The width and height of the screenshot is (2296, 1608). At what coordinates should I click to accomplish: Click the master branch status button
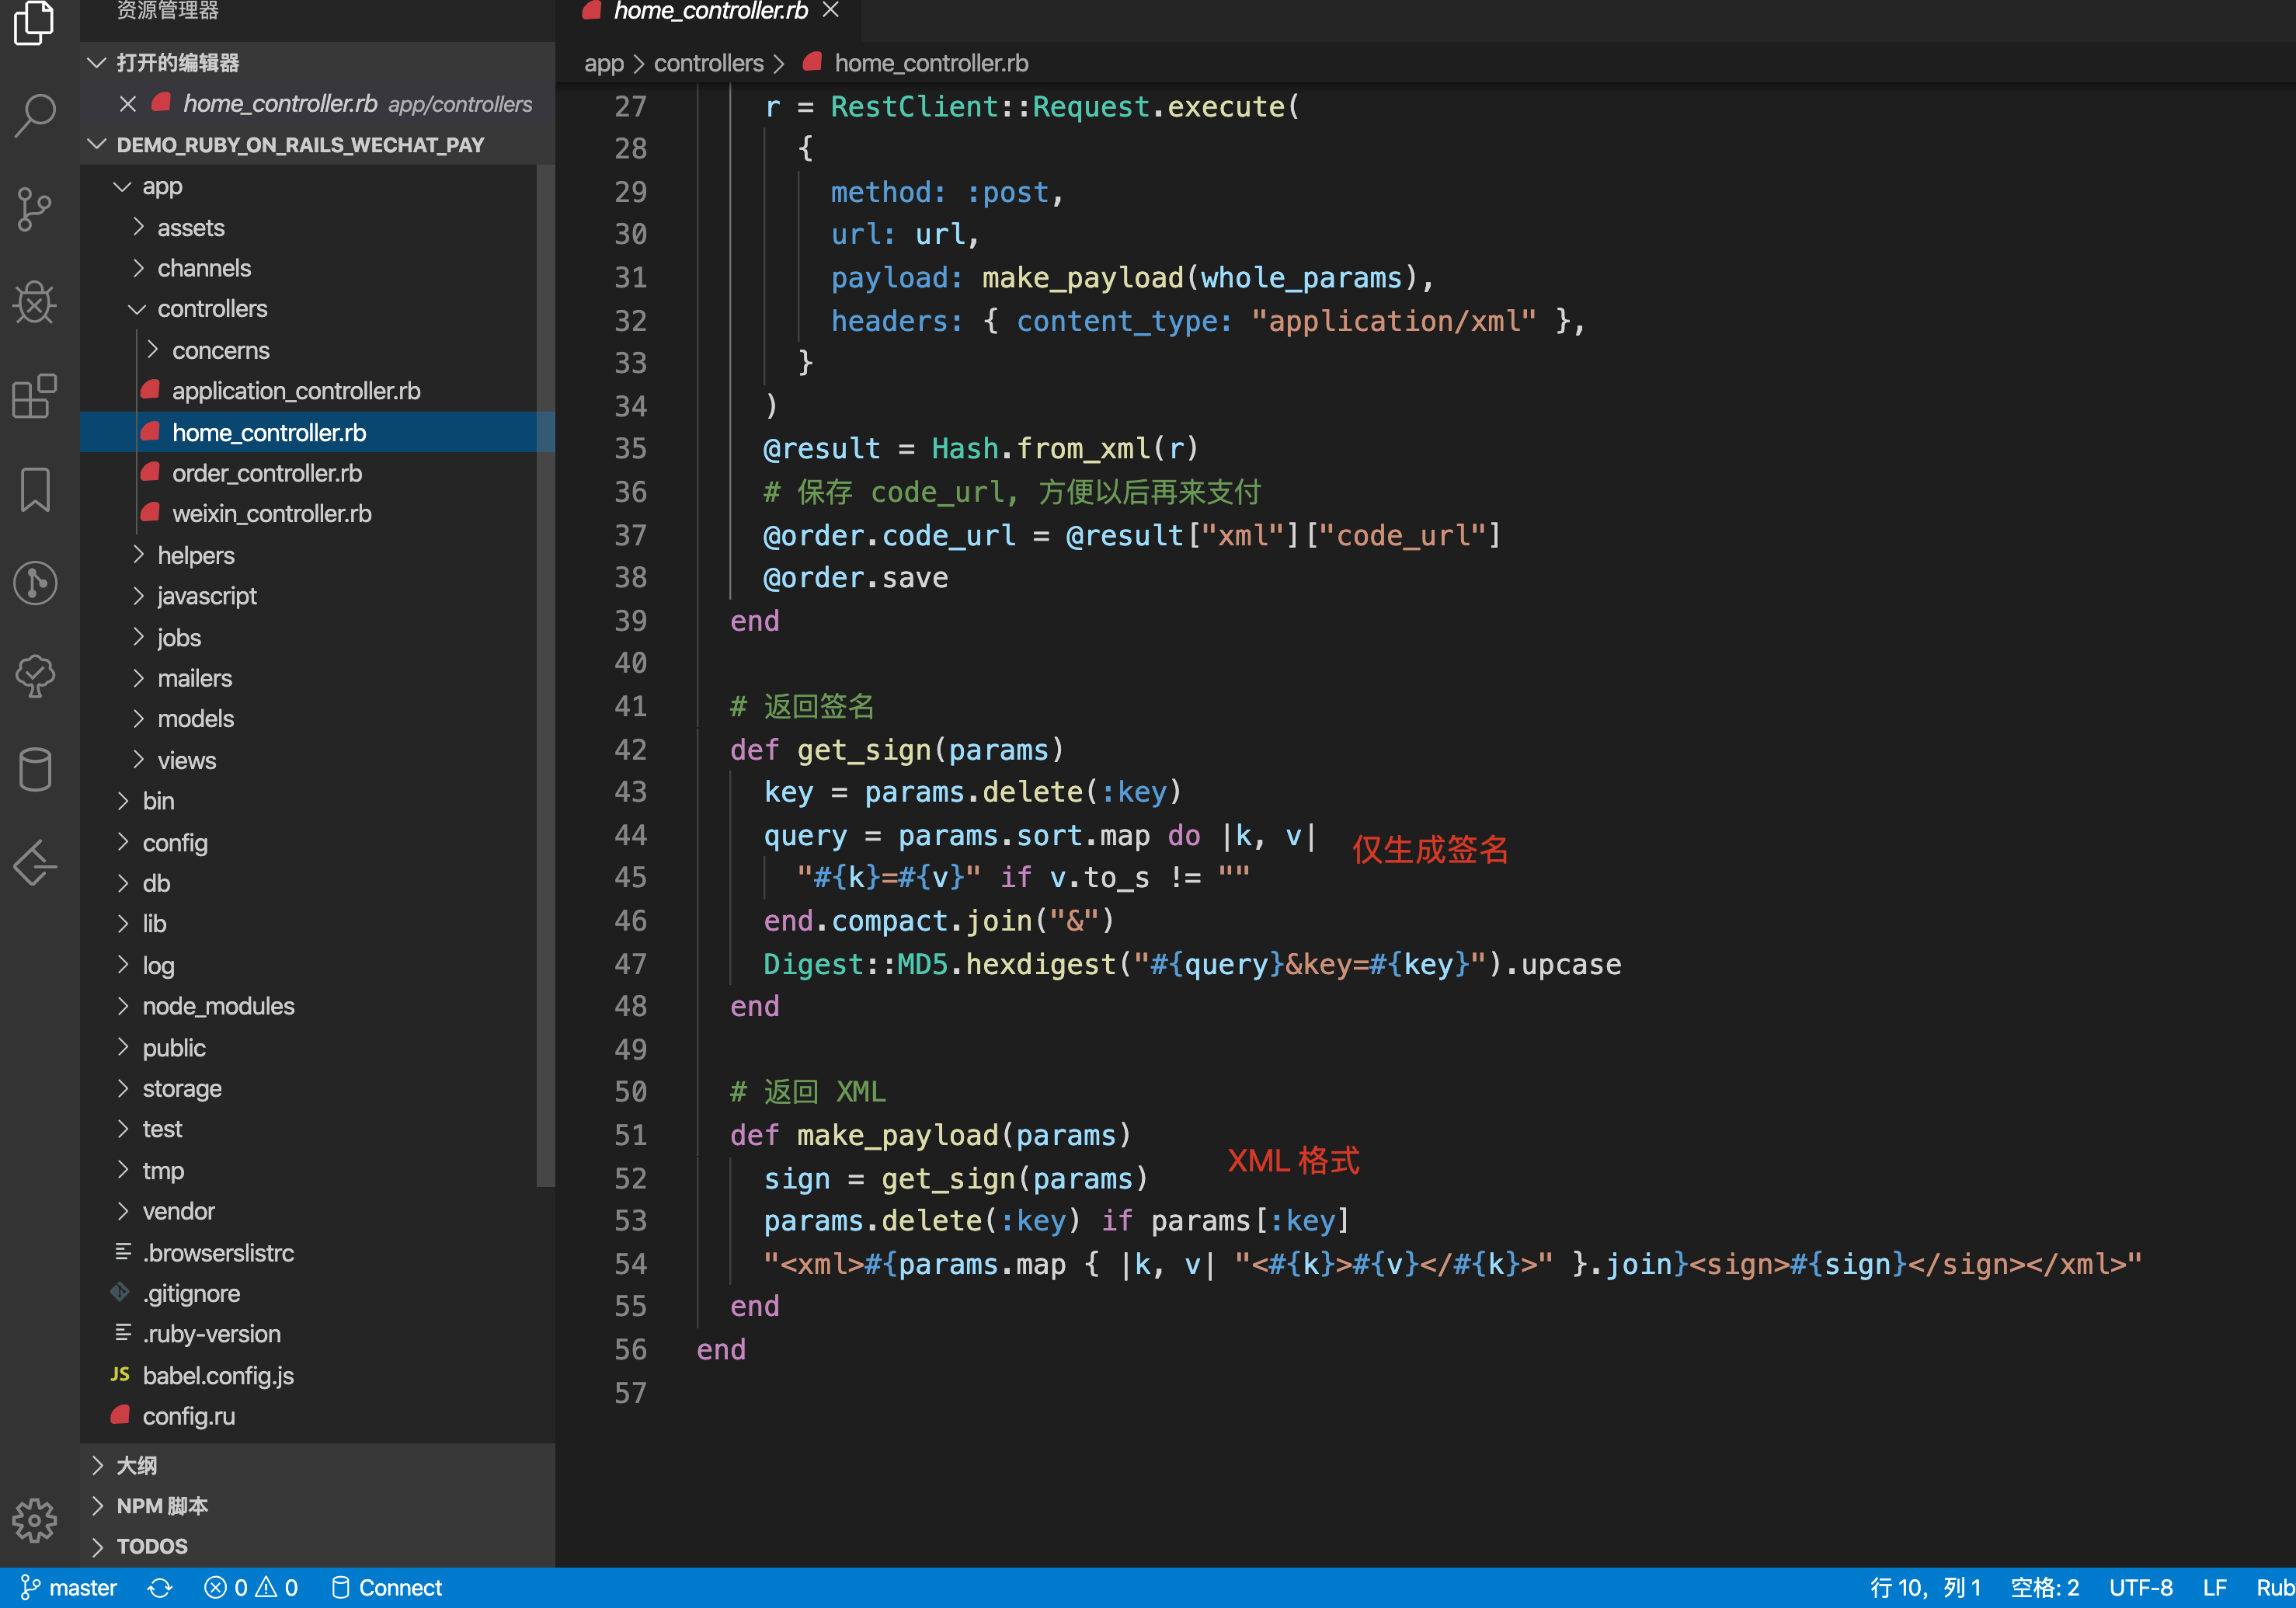[x=70, y=1587]
